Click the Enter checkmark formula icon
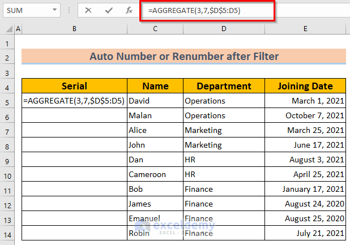350x245 pixels. pyautogui.click(x=109, y=10)
